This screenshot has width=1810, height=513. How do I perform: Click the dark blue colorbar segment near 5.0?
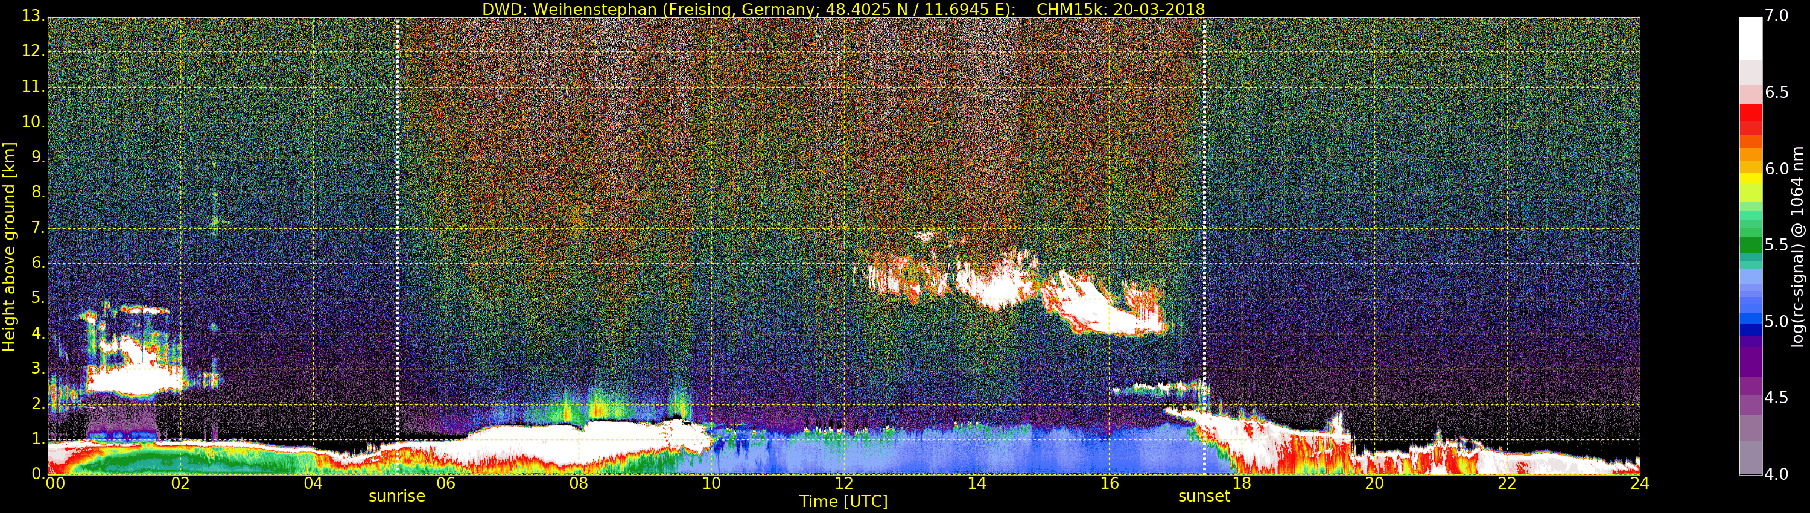click(1750, 330)
